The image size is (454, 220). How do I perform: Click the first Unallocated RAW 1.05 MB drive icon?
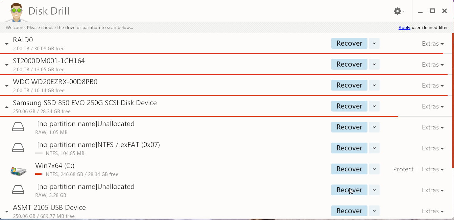click(18, 127)
